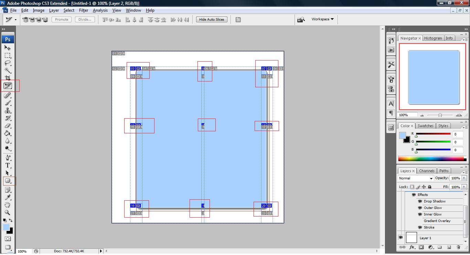
Task: Select the Path Selection tool
Action: (8, 173)
